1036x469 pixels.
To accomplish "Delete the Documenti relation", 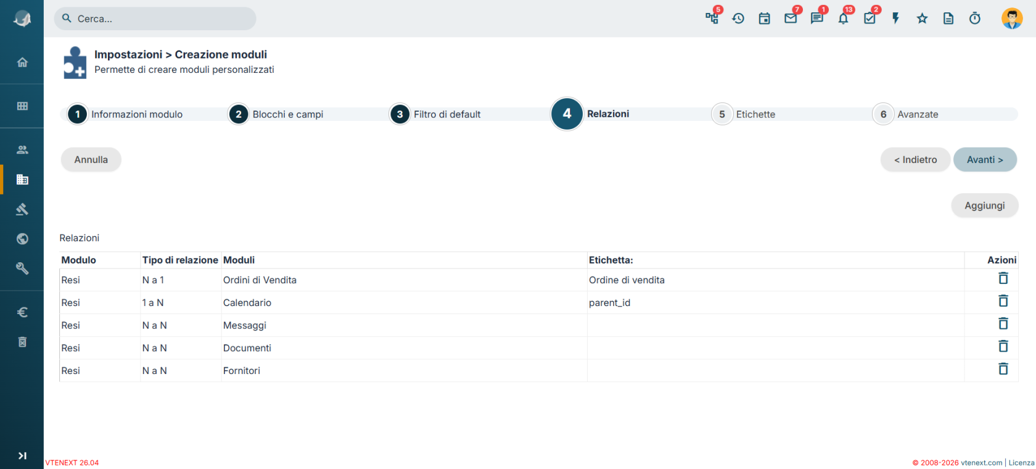I will click(1003, 346).
